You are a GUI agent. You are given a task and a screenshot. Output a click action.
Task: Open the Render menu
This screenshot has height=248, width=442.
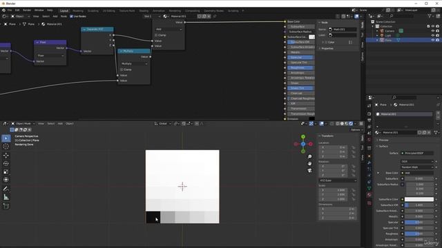(x=27, y=10)
